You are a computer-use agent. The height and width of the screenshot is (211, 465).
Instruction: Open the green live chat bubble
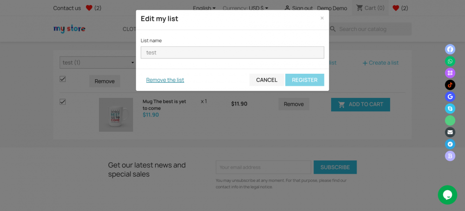pyautogui.click(x=447, y=195)
